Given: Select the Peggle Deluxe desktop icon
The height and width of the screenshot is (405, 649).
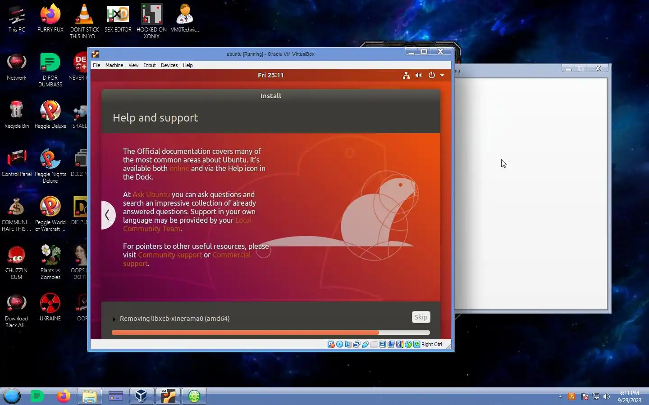Looking at the screenshot, I should coord(50,115).
